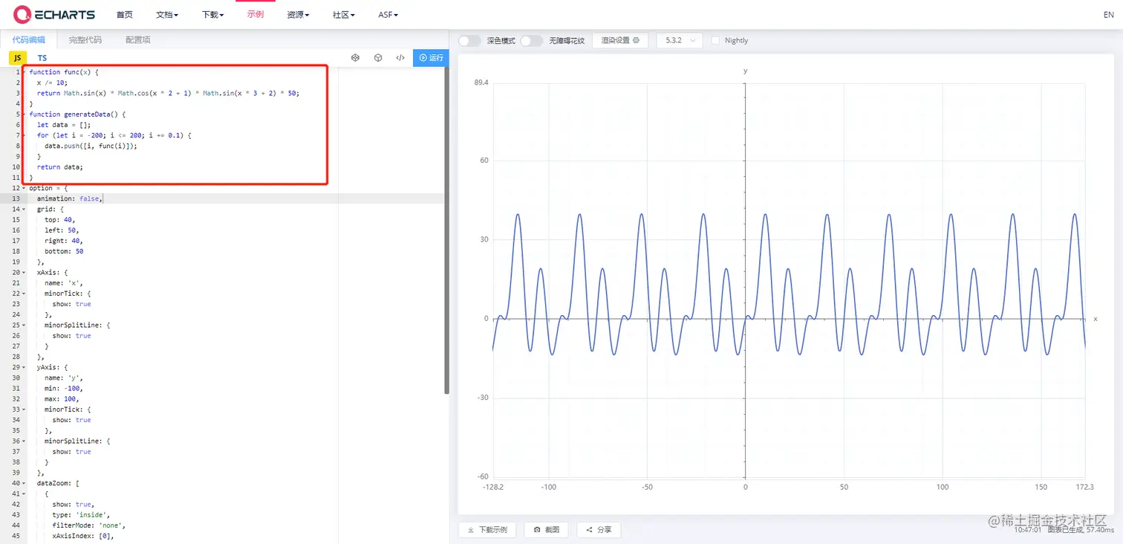Click the 图表已生成 status text
Image resolution: width=1123 pixels, height=544 pixels.
[x=1065, y=530]
